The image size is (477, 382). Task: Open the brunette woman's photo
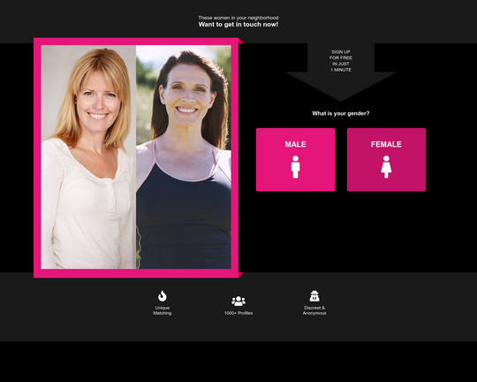184,157
